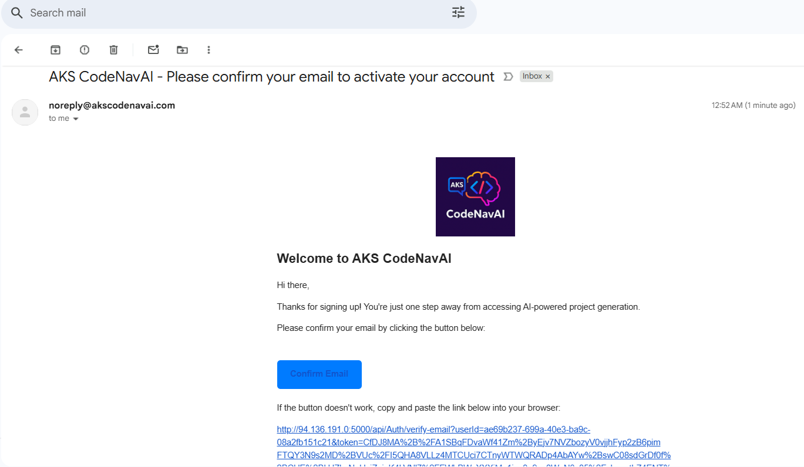Screen dimensions: 804x467
Task: Toggle the importance marker beside subject
Action: pyautogui.click(x=509, y=77)
